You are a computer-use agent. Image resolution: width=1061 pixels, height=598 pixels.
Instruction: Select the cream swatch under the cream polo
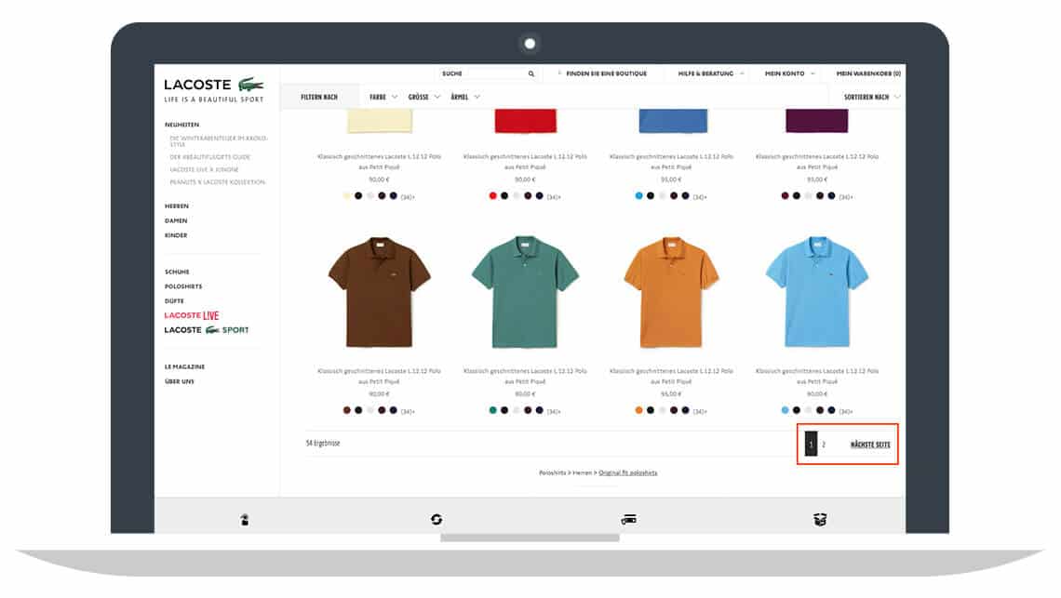[x=347, y=196]
